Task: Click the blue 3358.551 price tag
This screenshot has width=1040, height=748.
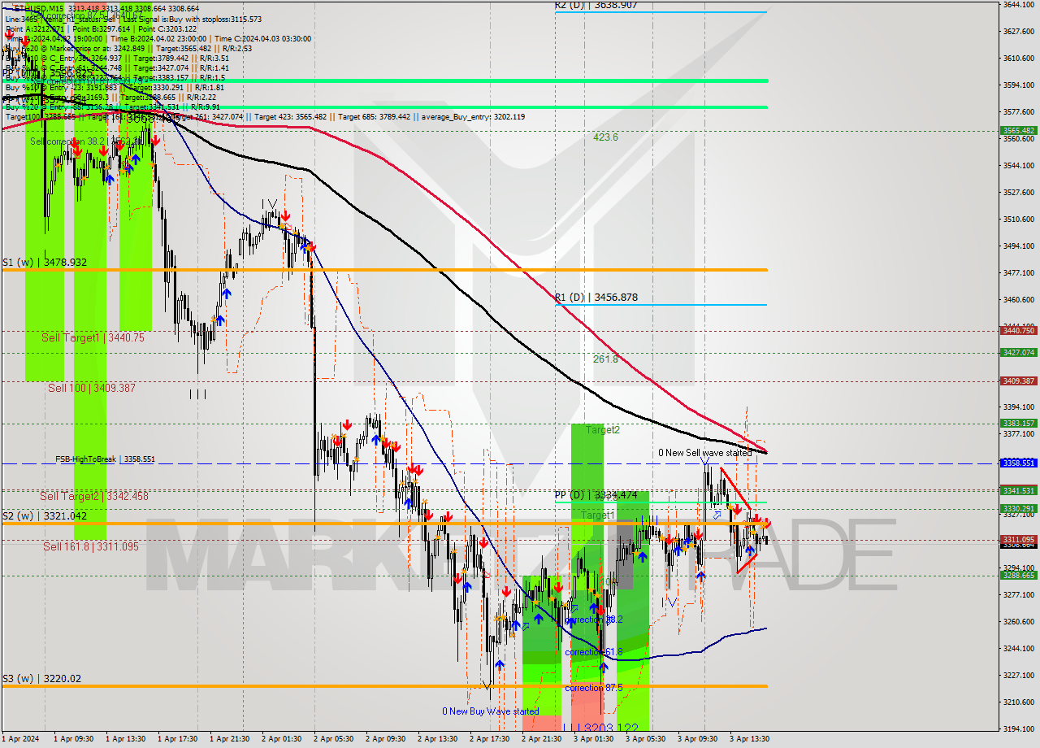Action: [x=1018, y=463]
